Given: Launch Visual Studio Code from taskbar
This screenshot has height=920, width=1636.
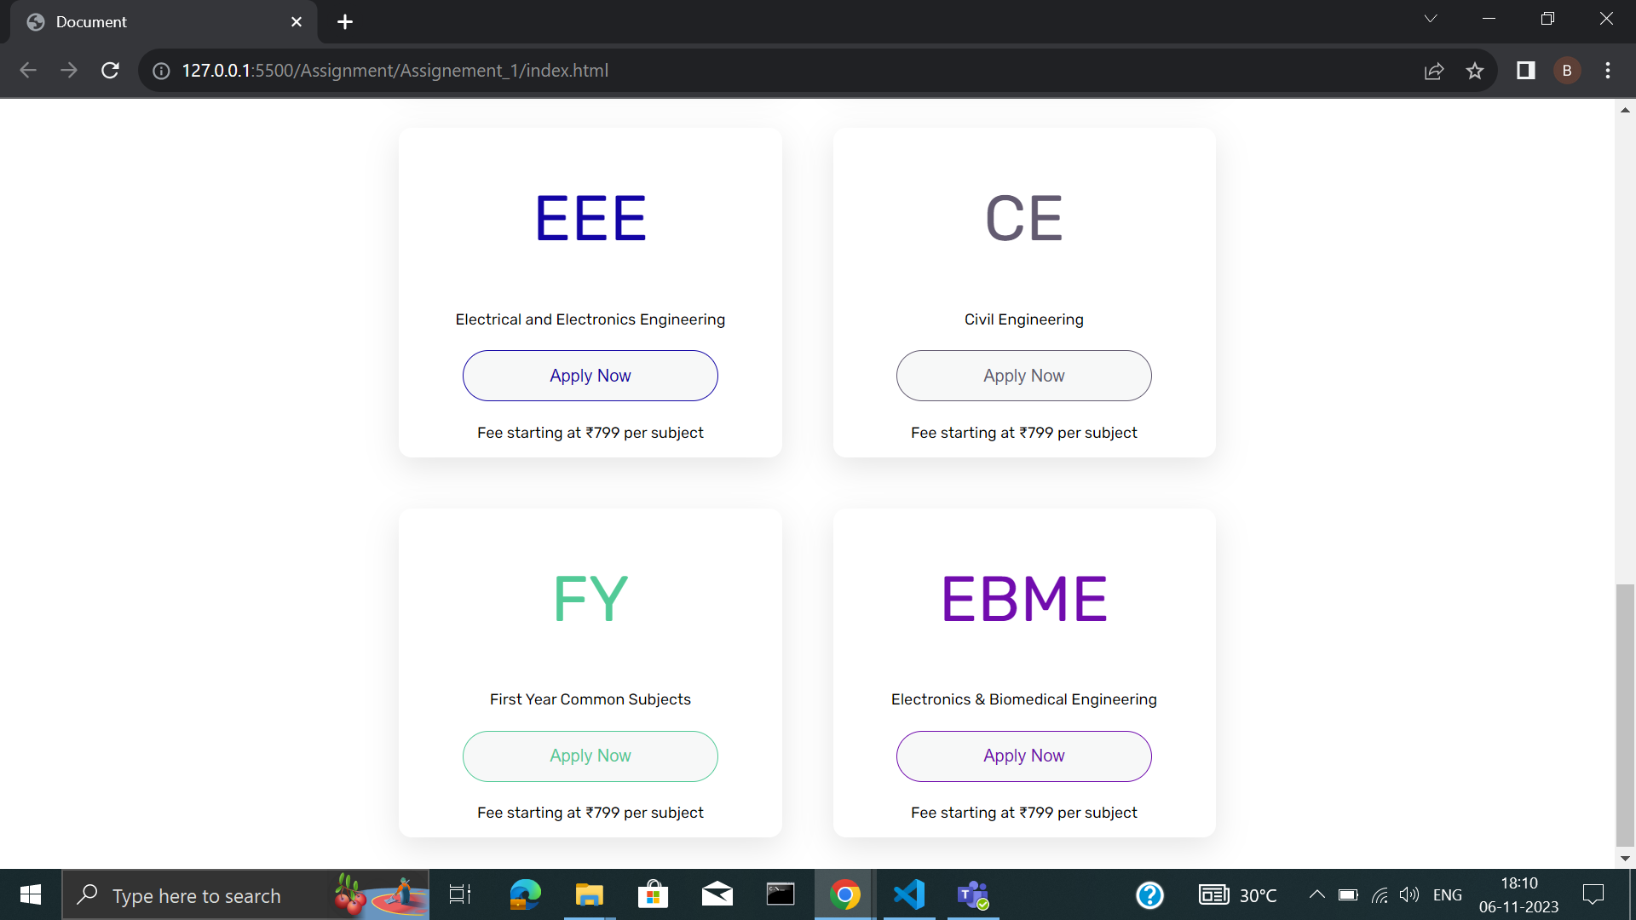Looking at the screenshot, I should [x=909, y=894].
